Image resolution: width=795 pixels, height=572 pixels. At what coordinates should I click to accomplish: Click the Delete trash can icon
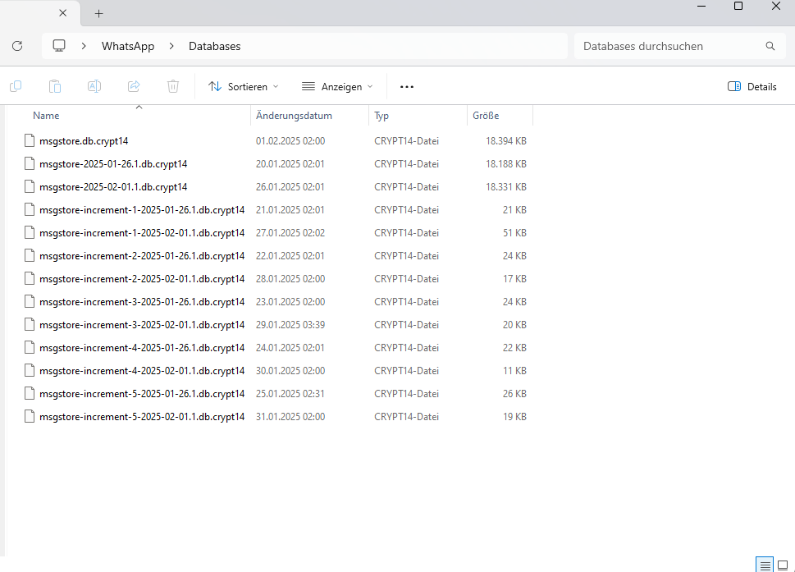[x=173, y=86]
